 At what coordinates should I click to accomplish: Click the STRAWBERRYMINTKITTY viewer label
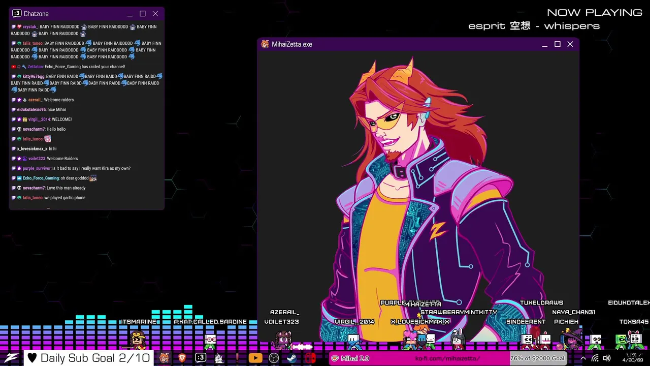459,312
